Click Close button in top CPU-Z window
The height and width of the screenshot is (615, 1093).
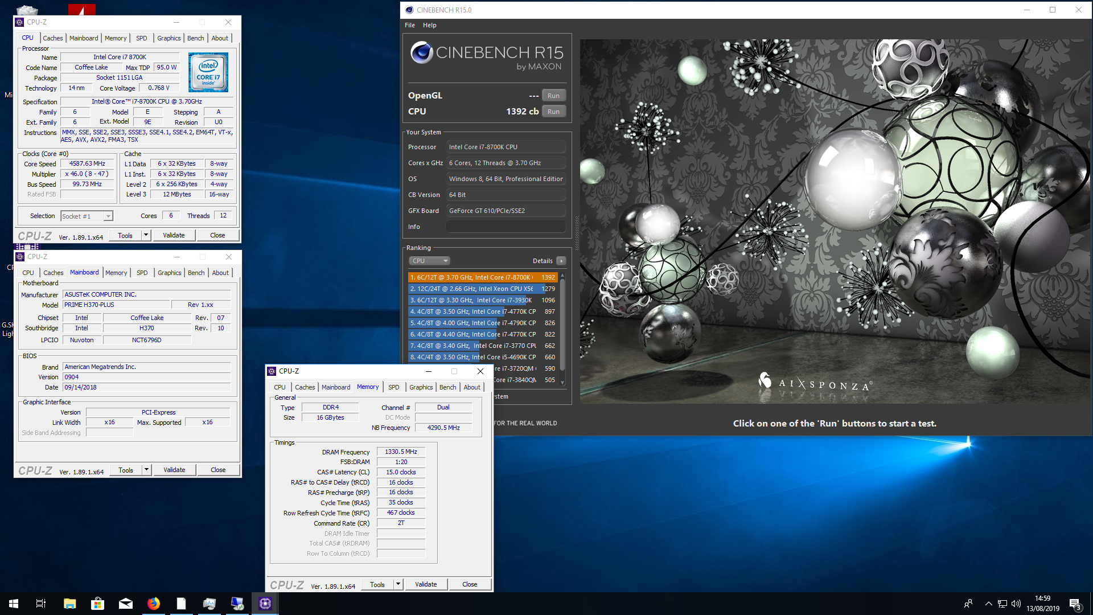coord(217,235)
